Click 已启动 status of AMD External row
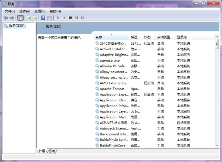This screenshot has height=162, width=222. coord(149,83)
